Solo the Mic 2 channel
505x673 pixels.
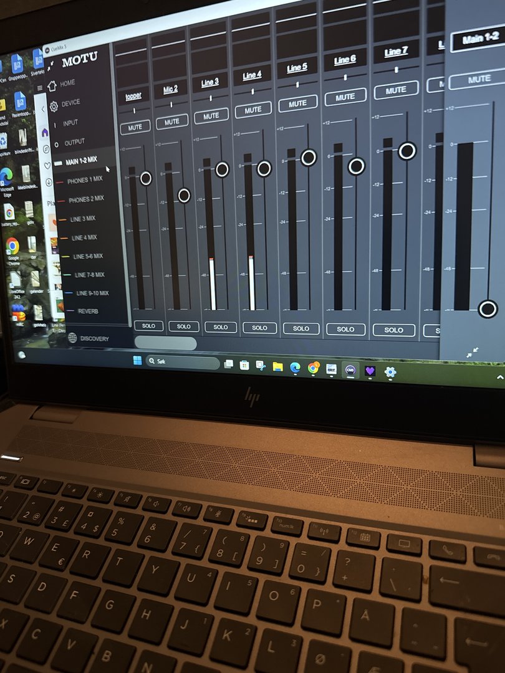pos(184,327)
